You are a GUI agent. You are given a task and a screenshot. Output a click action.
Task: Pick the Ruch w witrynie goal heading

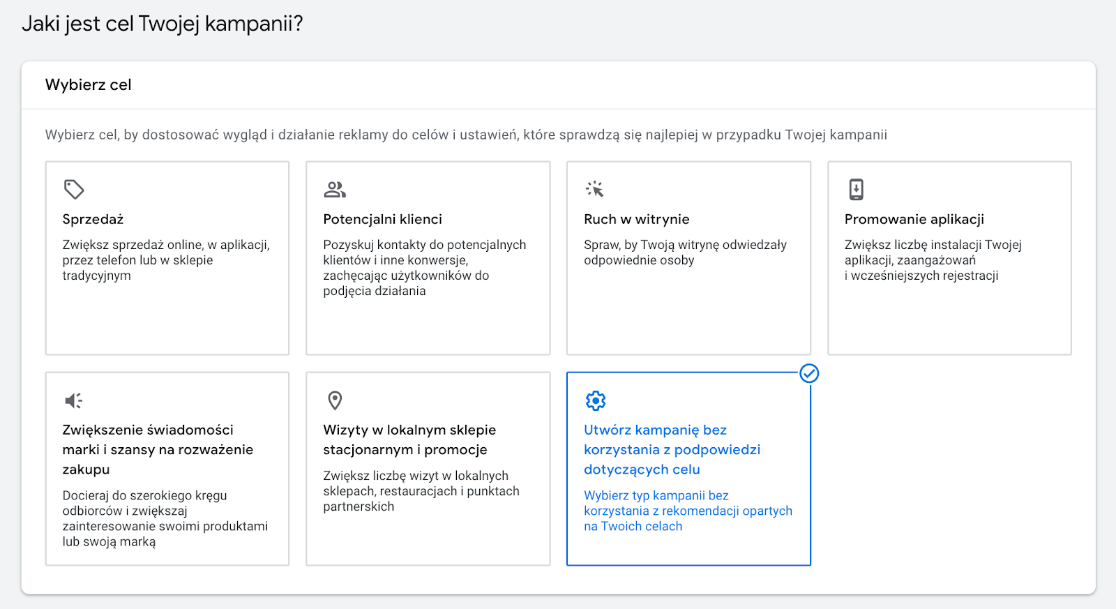pos(637,219)
